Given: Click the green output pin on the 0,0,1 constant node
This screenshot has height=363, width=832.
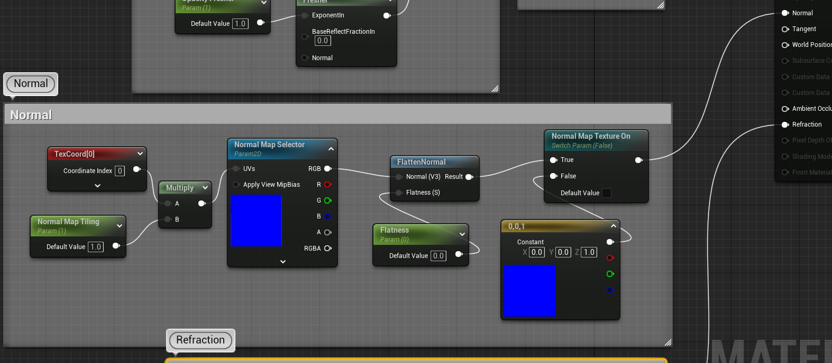Looking at the screenshot, I should [610, 274].
